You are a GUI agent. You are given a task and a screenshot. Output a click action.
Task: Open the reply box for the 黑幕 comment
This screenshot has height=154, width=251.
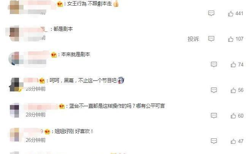pyautogui.click(x=214, y=90)
